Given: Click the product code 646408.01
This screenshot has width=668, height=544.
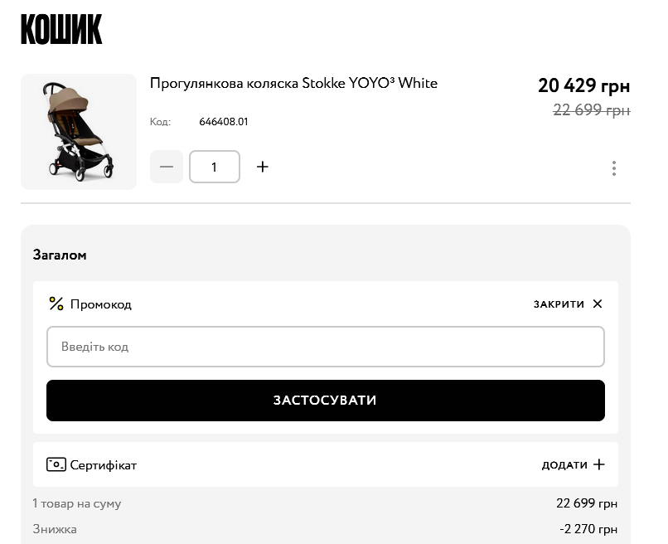Looking at the screenshot, I should click(x=224, y=122).
